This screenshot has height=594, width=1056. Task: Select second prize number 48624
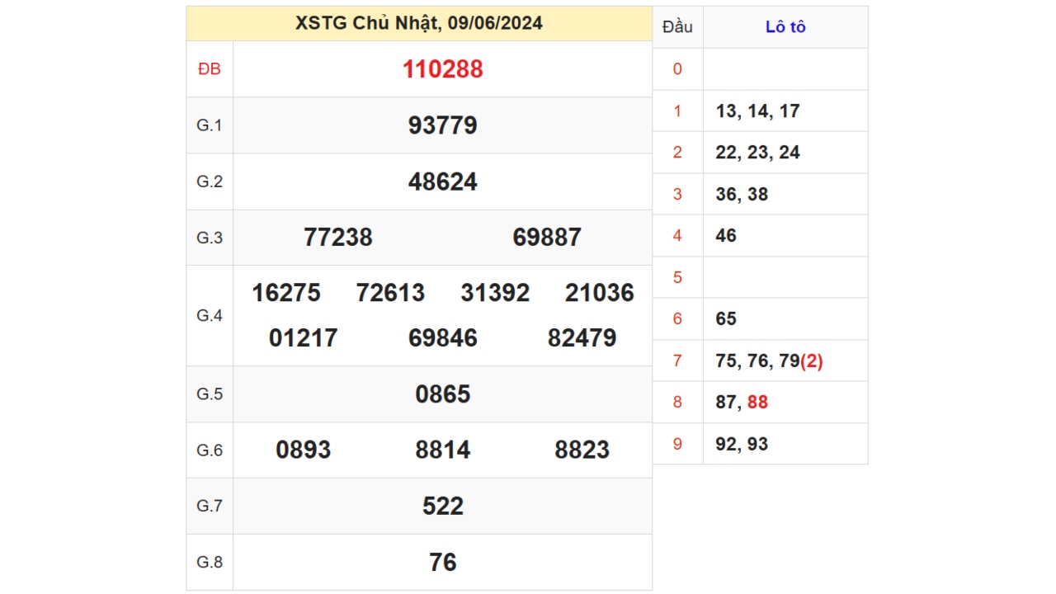[443, 181]
